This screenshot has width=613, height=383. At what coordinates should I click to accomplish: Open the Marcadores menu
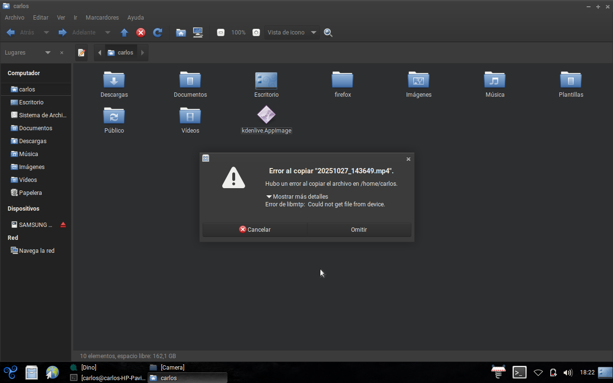tap(102, 18)
